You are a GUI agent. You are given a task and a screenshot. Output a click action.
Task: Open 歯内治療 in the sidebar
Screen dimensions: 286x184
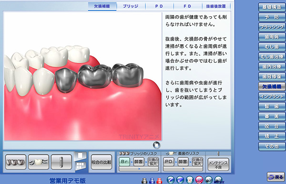pos(272,67)
